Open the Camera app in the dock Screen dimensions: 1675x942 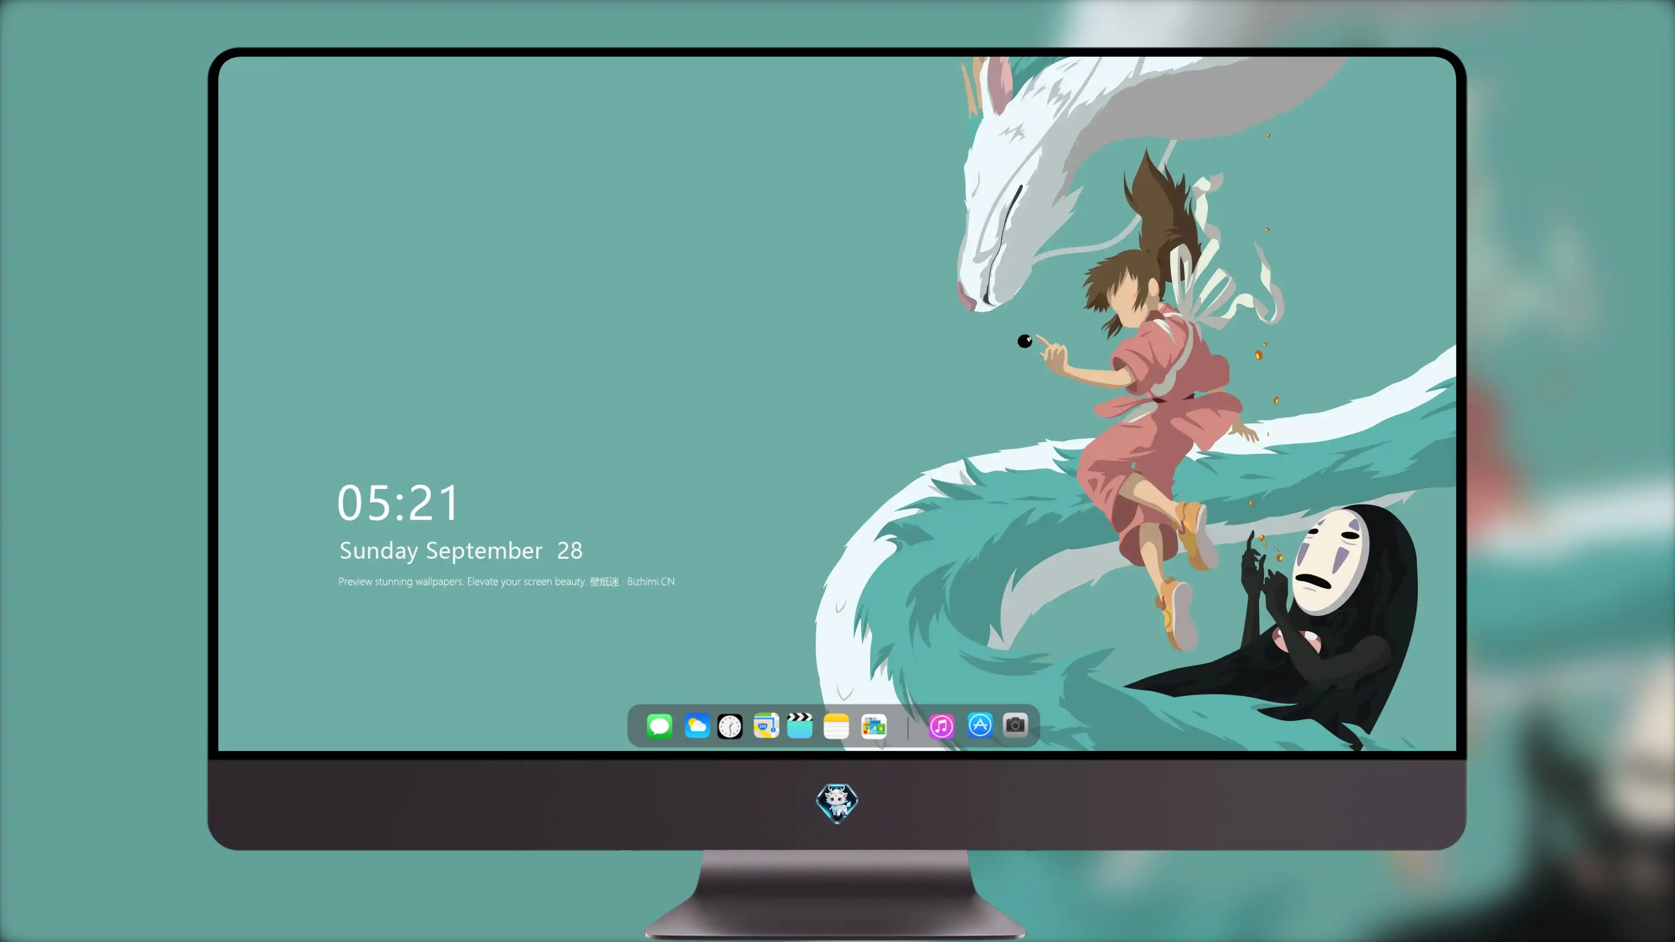(x=1015, y=725)
